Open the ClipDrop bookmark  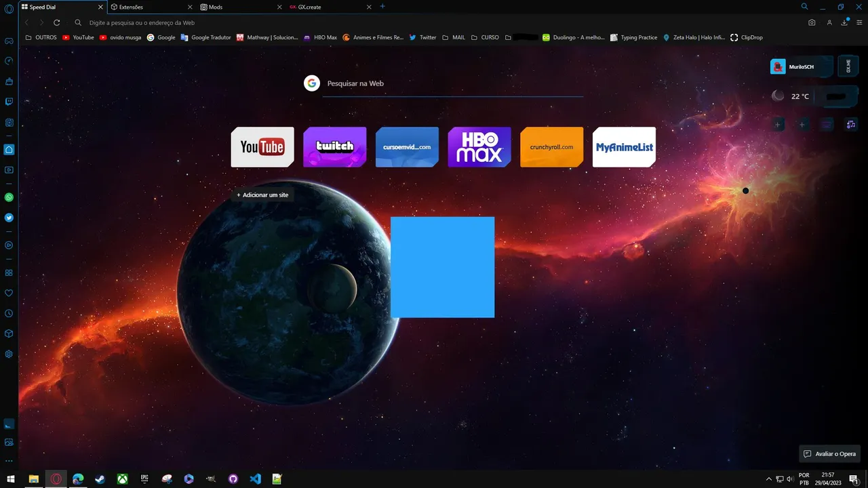click(x=747, y=37)
